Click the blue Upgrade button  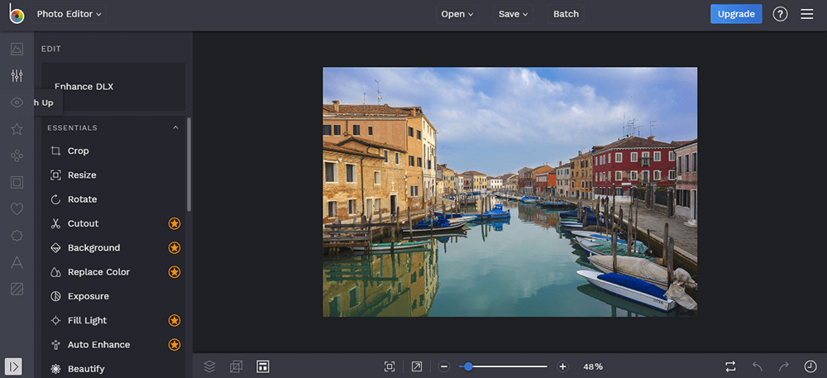pyautogui.click(x=735, y=14)
